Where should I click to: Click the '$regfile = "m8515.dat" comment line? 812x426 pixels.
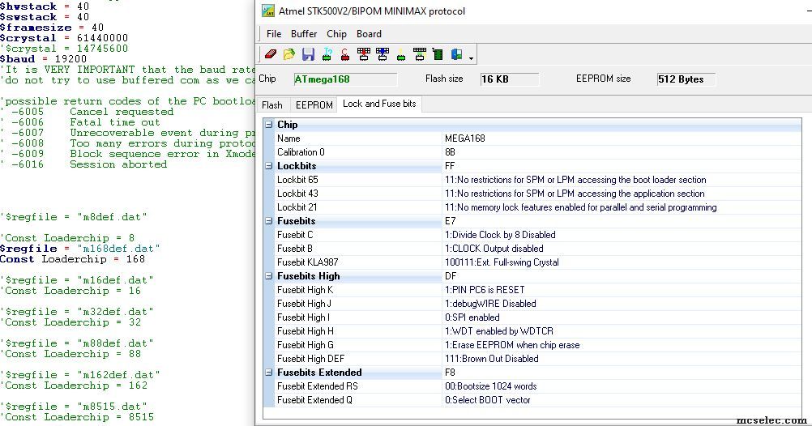pyautogui.click(x=74, y=407)
